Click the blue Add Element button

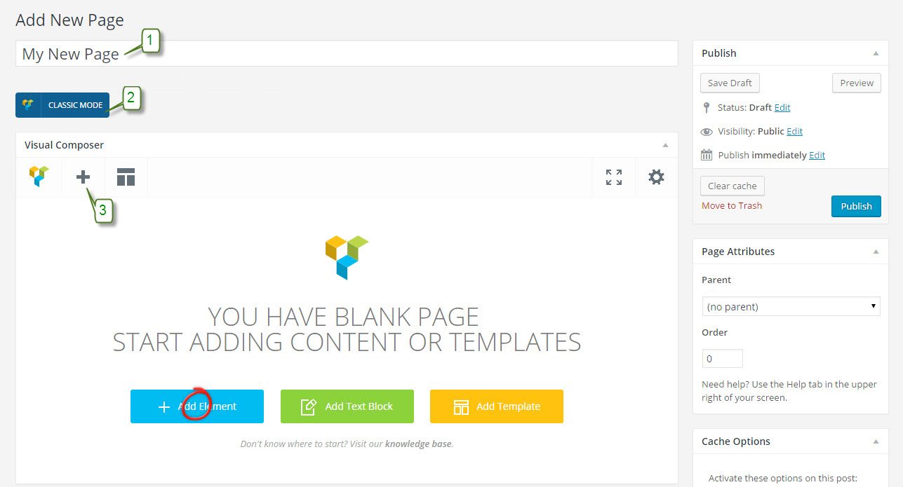197,406
